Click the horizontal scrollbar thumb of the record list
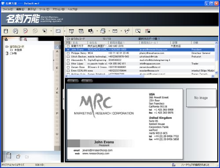Image resolution: width=220 pixels, height=168 pixels. 106,76
